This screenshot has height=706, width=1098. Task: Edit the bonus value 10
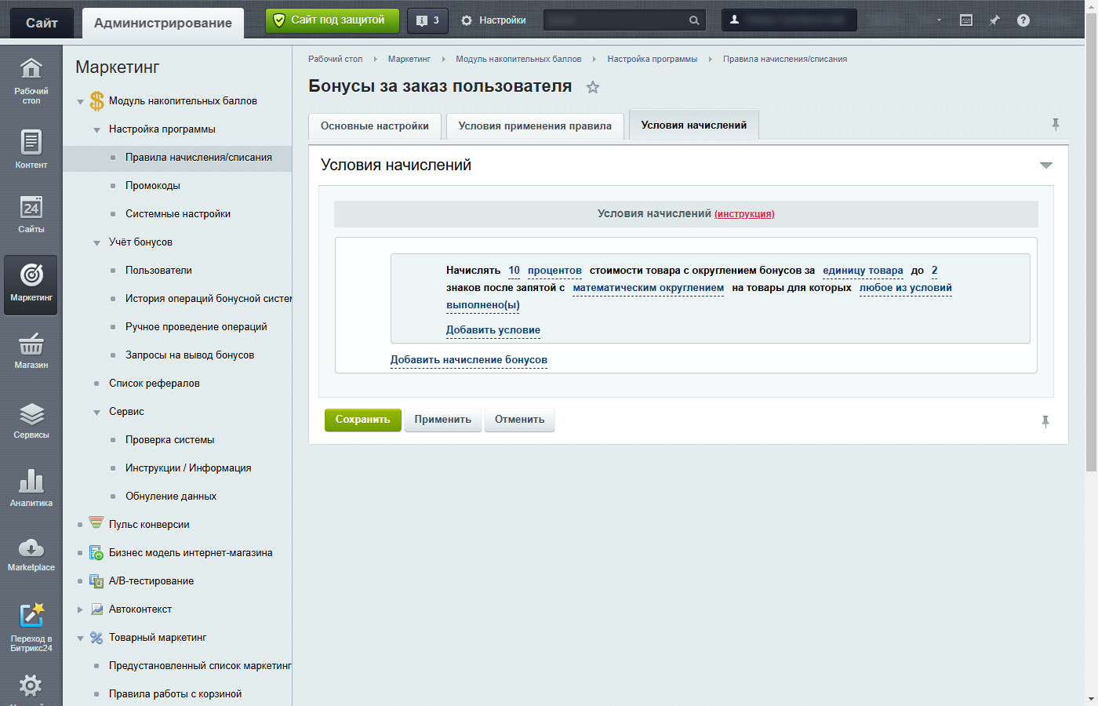(x=514, y=271)
